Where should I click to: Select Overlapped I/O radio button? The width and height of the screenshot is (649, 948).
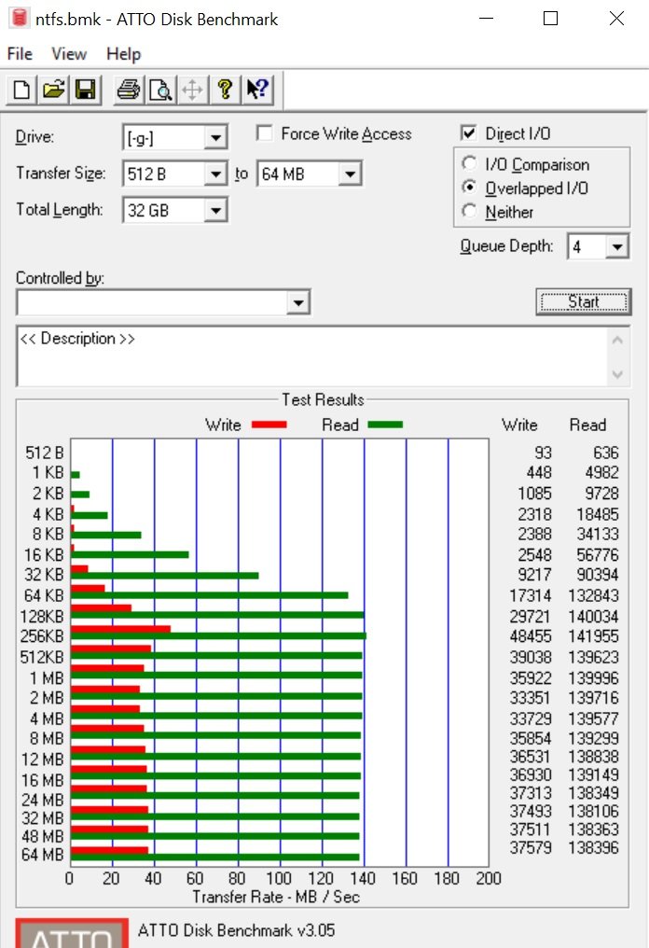[468, 188]
